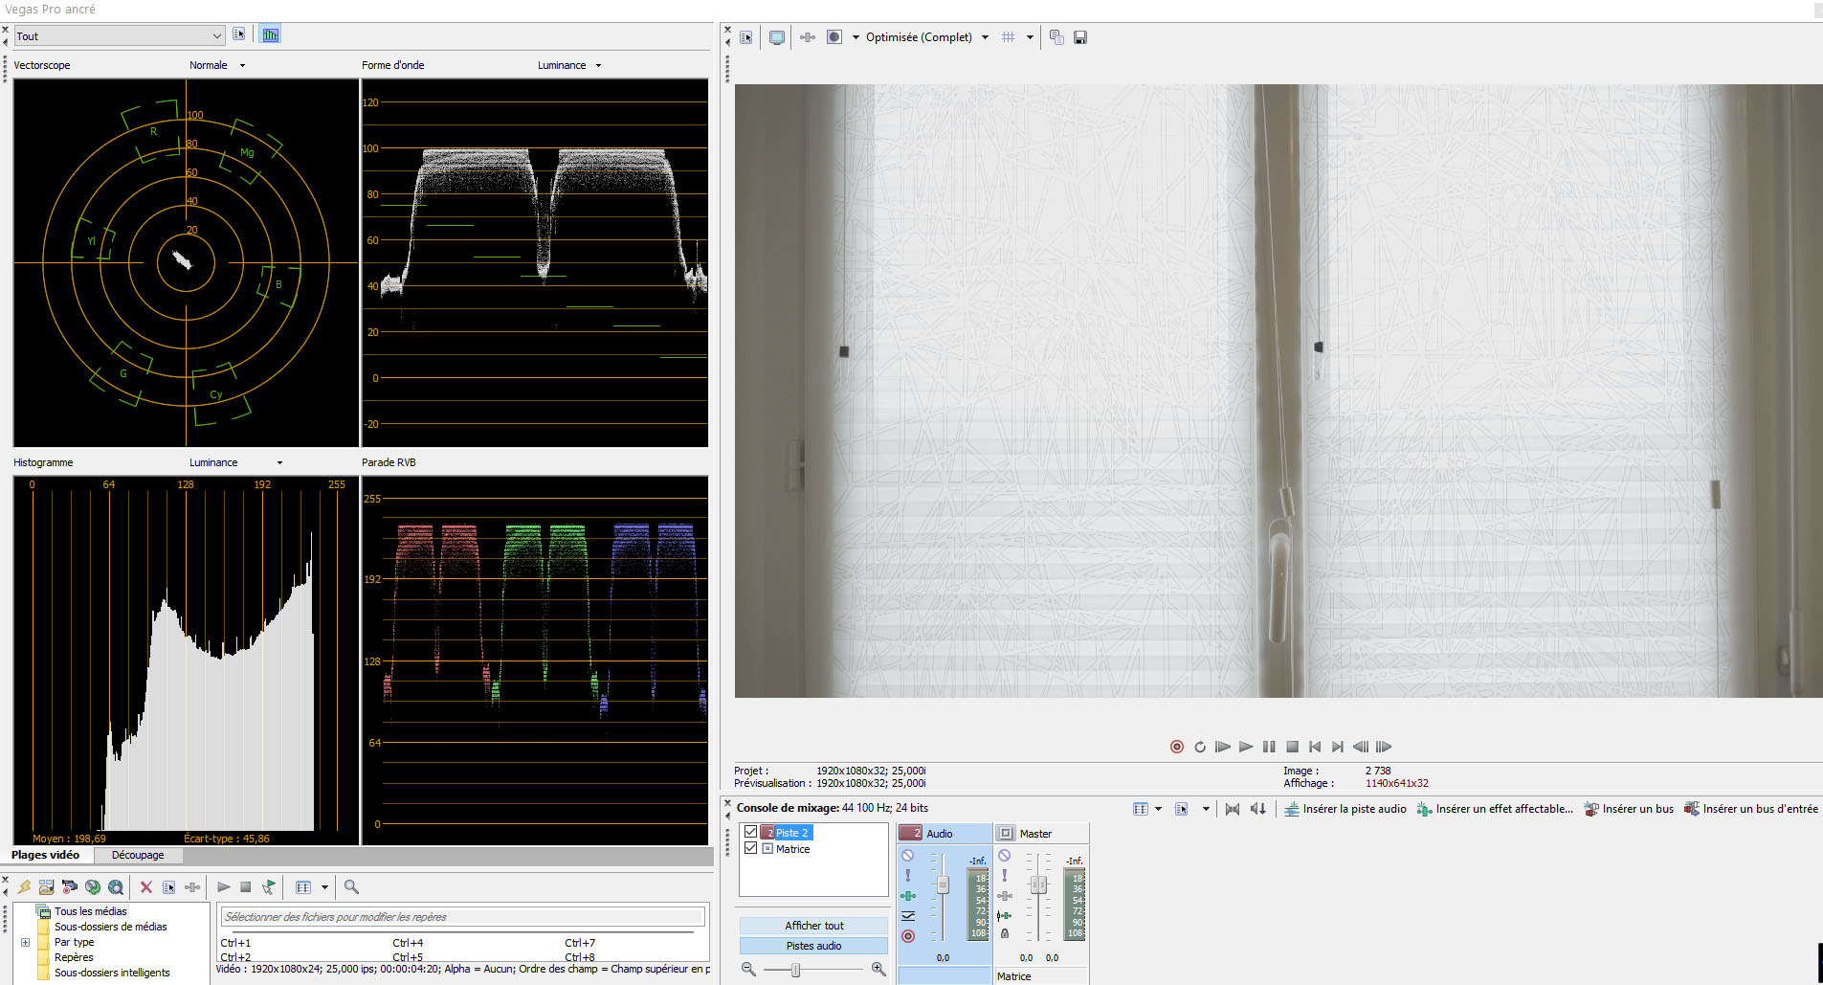Screen dimensions: 1823x985
Task: Uncheck the Piste 2 checkbox
Action: [x=751, y=833]
